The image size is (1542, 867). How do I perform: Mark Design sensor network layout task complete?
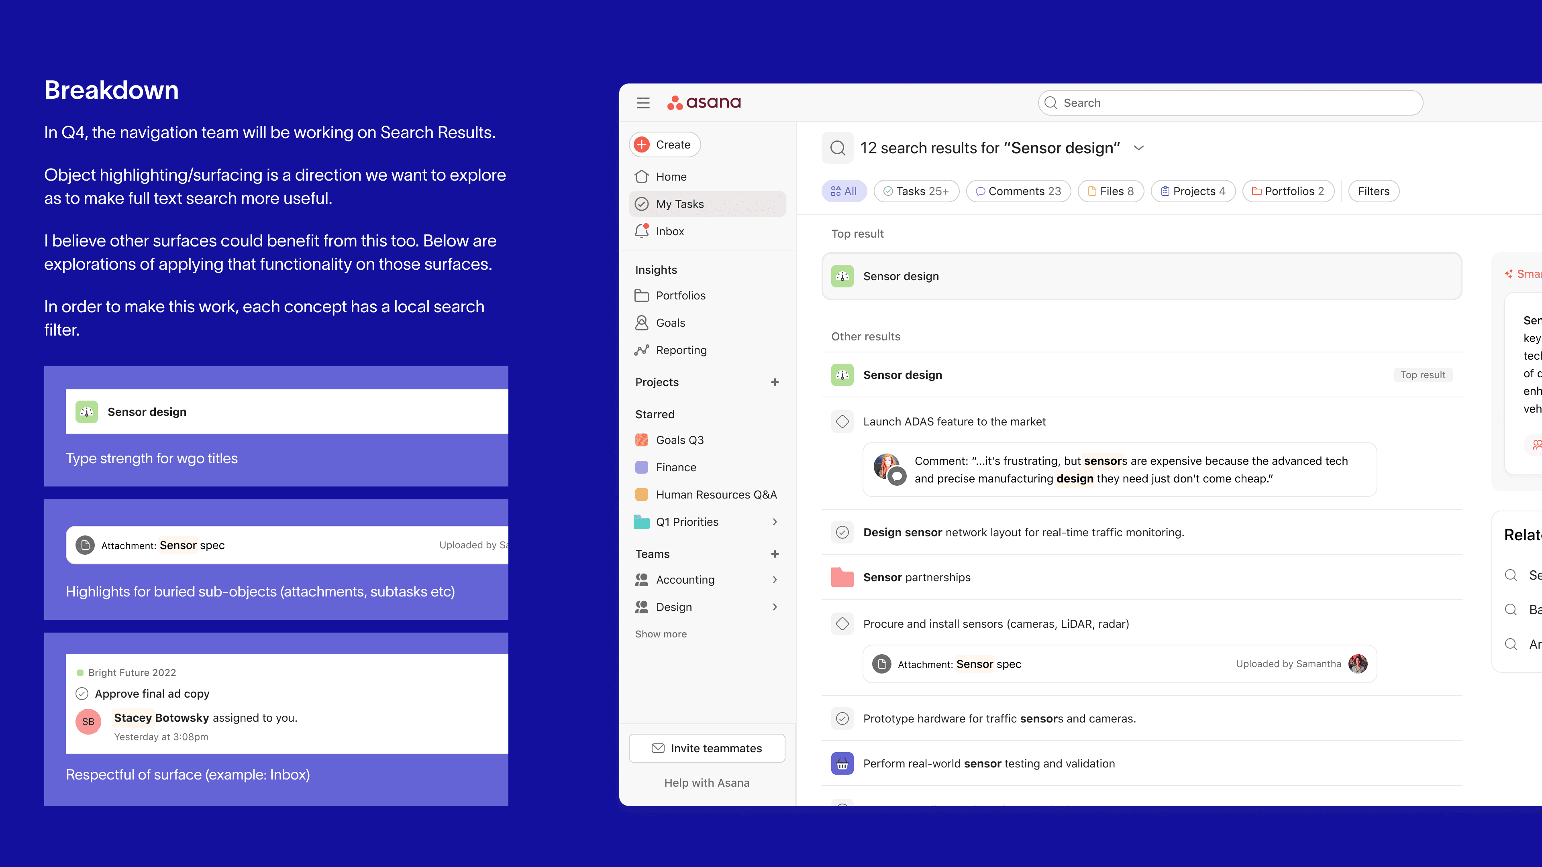tap(842, 532)
